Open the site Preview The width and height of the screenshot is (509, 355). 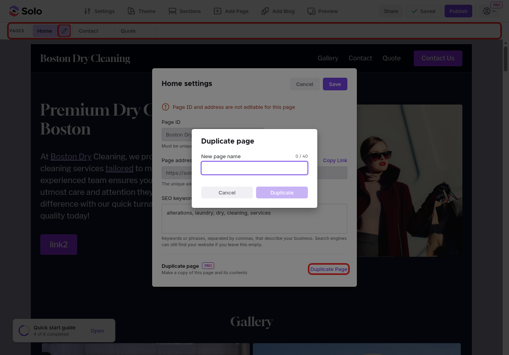[x=322, y=11]
